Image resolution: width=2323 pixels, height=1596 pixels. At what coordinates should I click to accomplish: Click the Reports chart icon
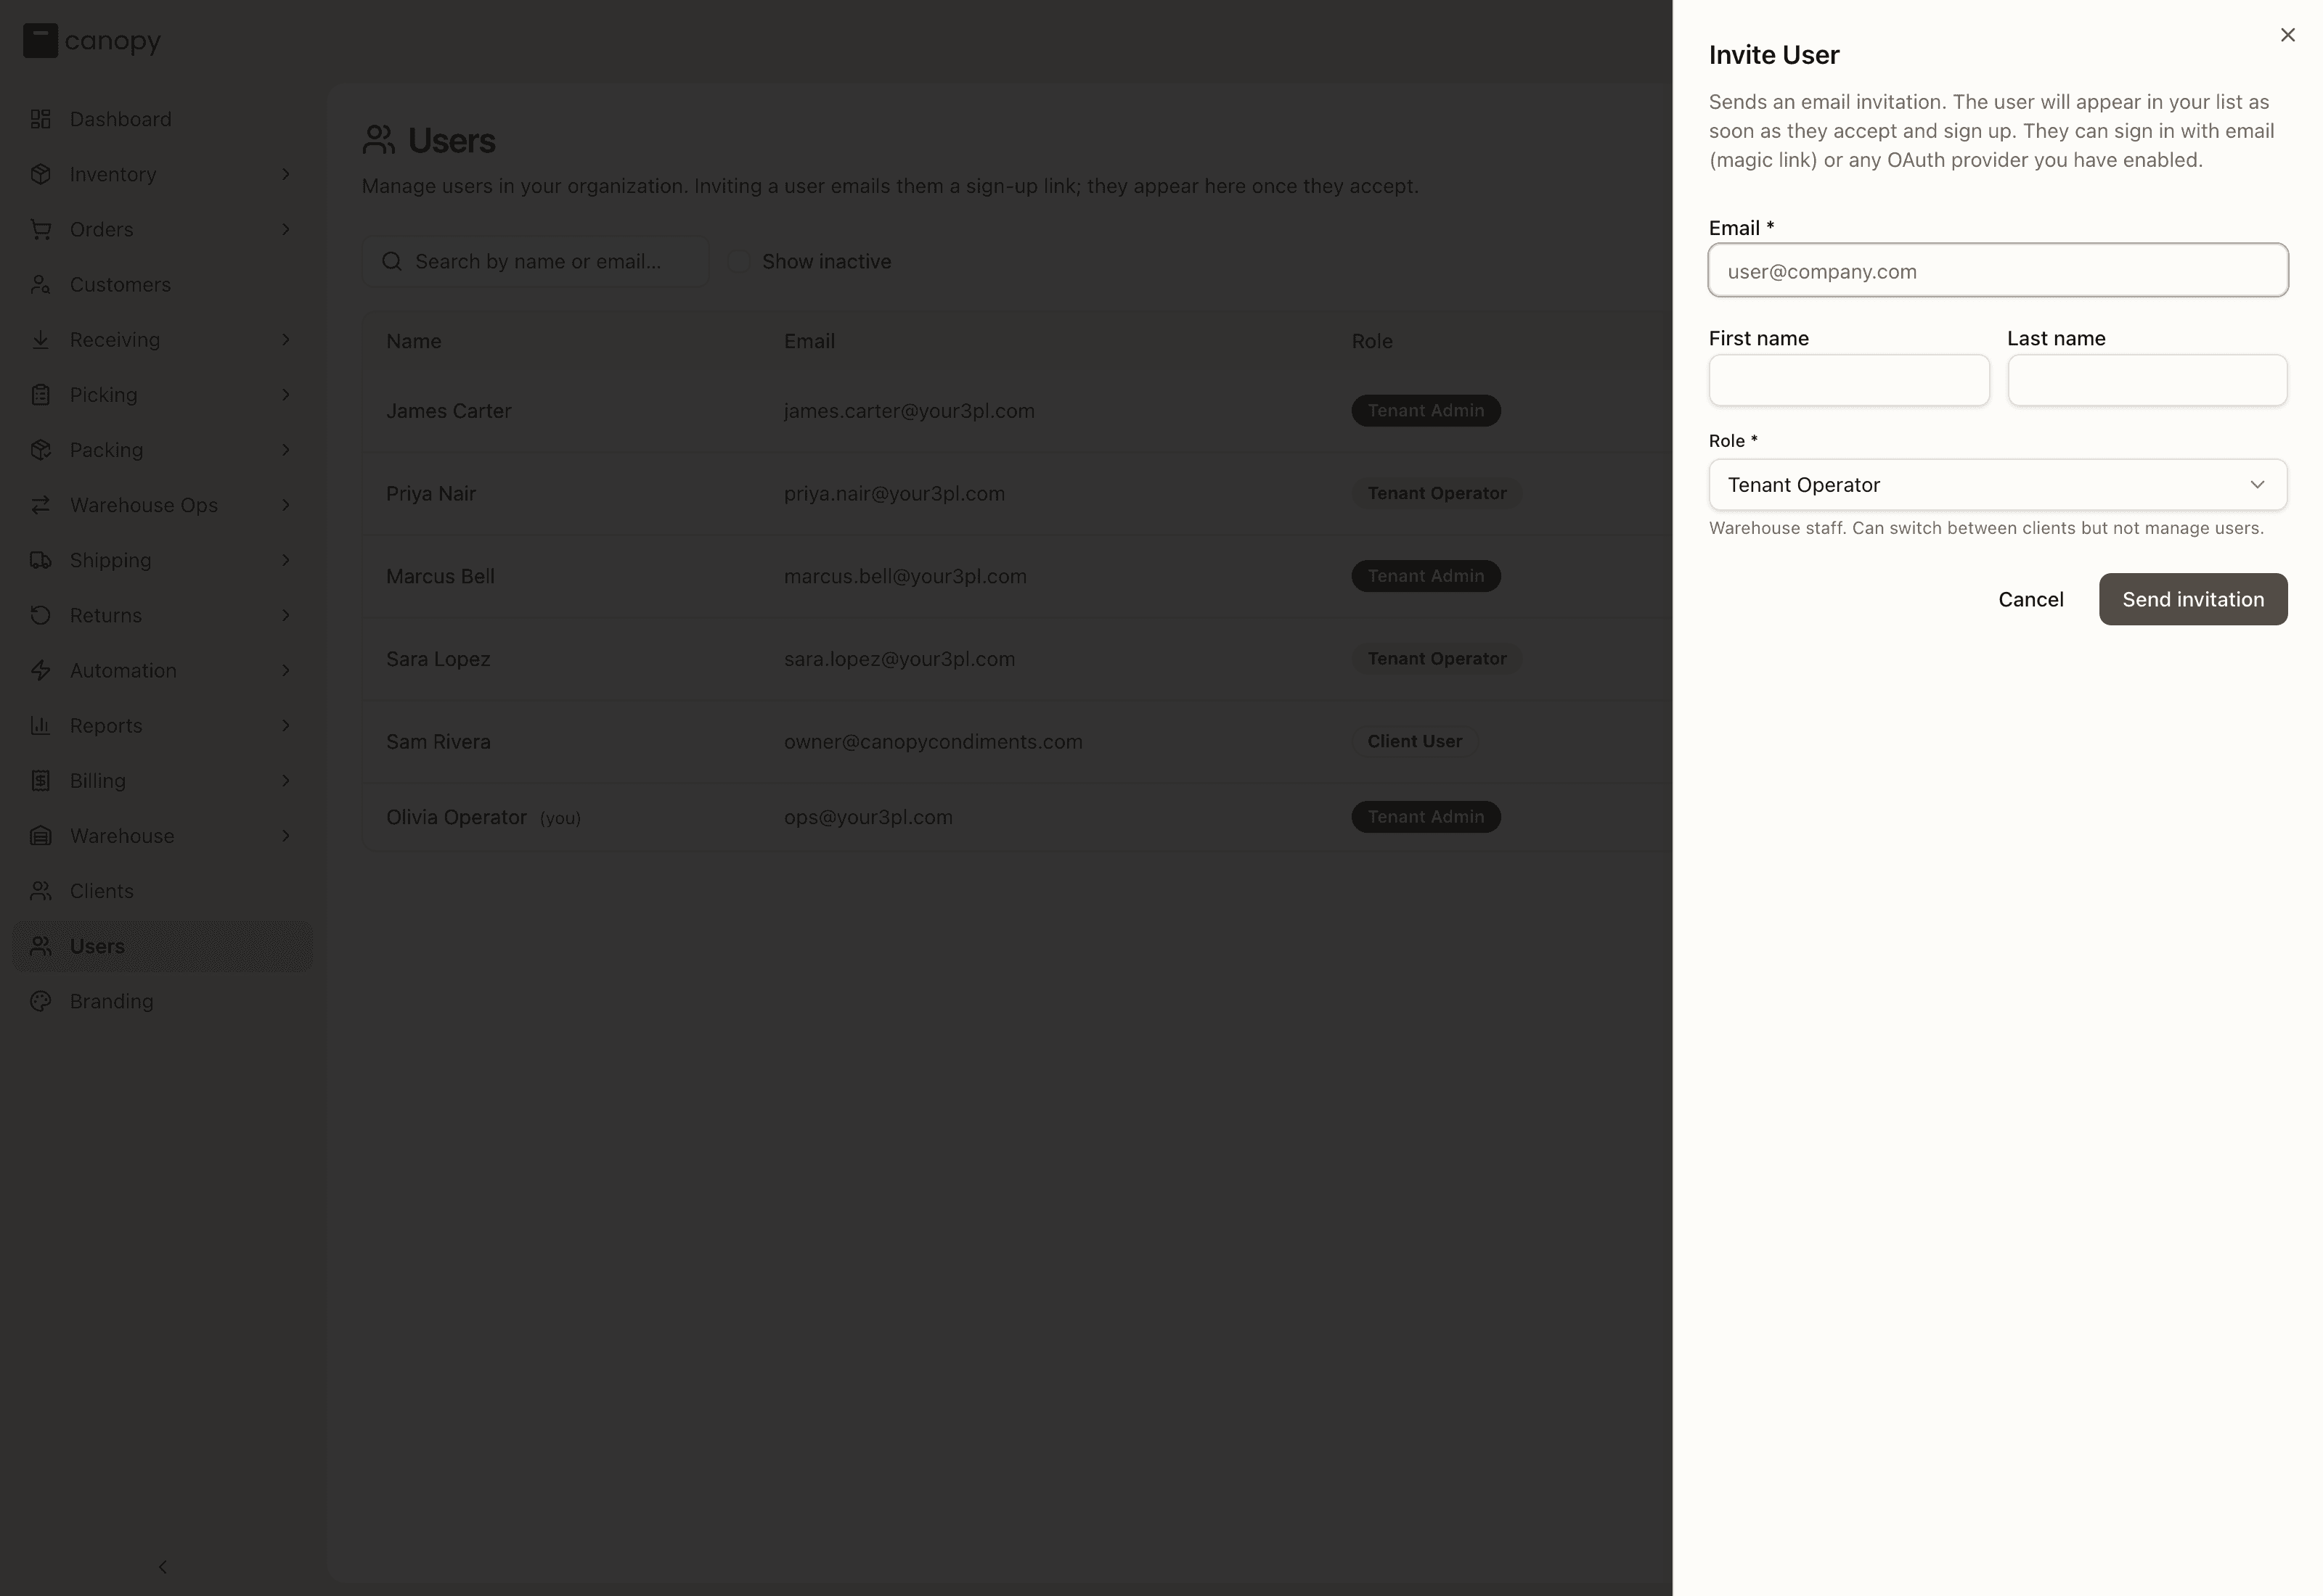[x=40, y=726]
